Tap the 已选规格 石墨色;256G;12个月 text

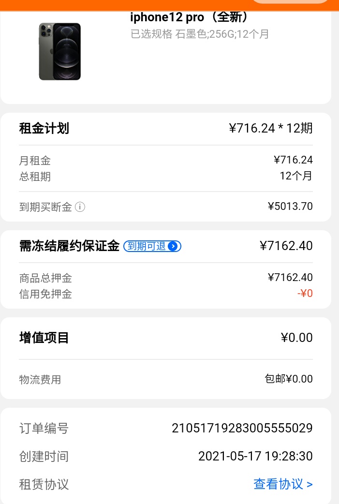pos(200,34)
